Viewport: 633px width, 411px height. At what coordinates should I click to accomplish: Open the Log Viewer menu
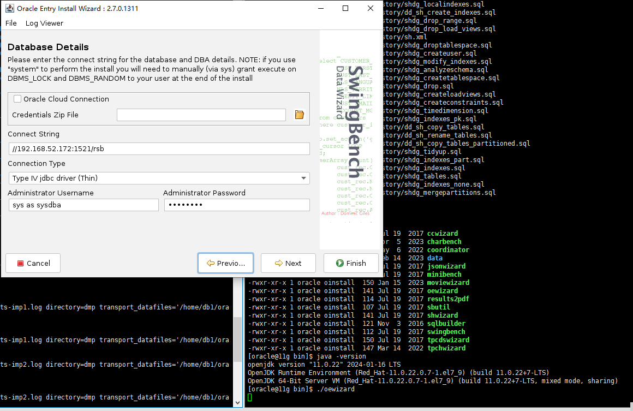coord(44,23)
